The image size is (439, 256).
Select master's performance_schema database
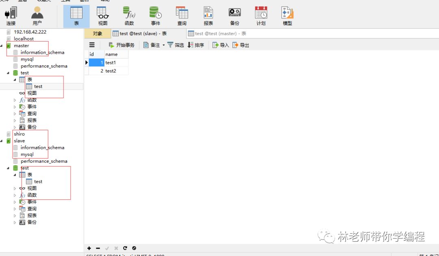pos(44,66)
